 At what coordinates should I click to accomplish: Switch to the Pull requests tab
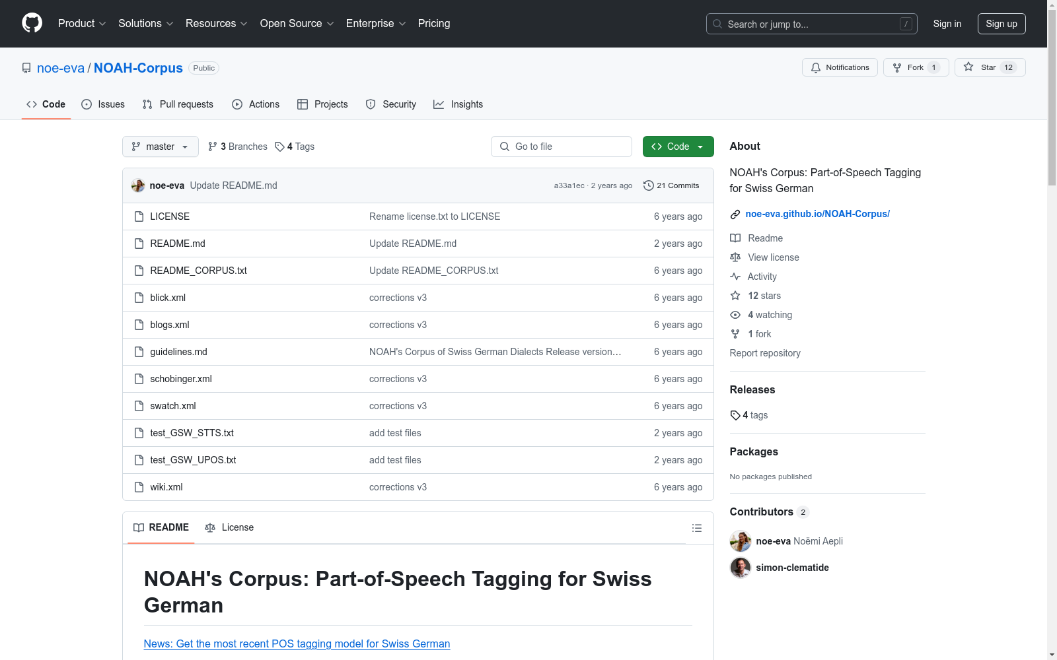coord(178,104)
